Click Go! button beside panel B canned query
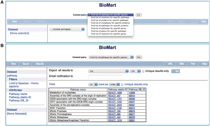The height and width of the screenshot is (126, 210). click(139, 57)
